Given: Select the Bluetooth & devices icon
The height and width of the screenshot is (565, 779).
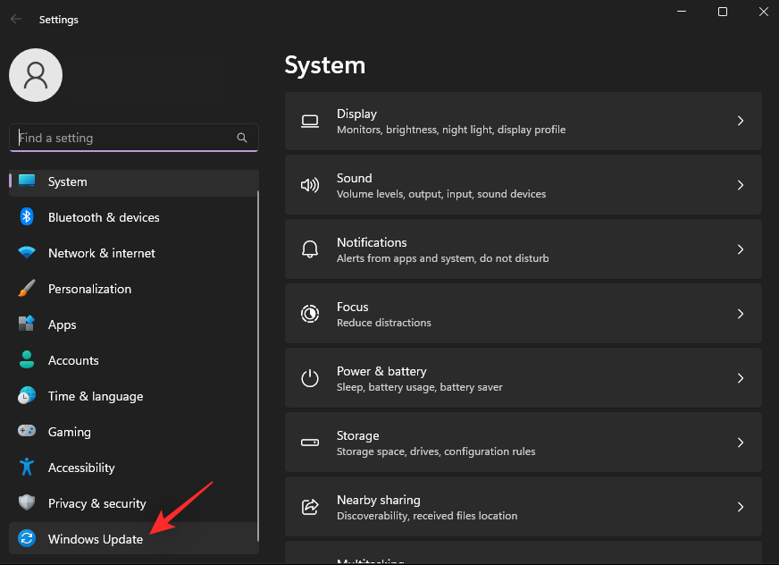Looking at the screenshot, I should (x=25, y=217).
